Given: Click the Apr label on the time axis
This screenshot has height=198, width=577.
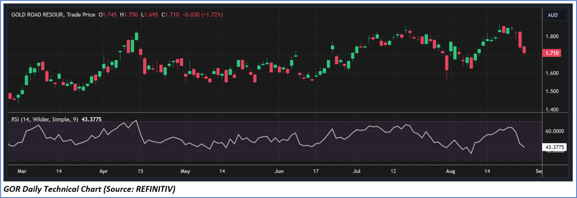Looking at the screenshot, I should [x=104, y=171].
